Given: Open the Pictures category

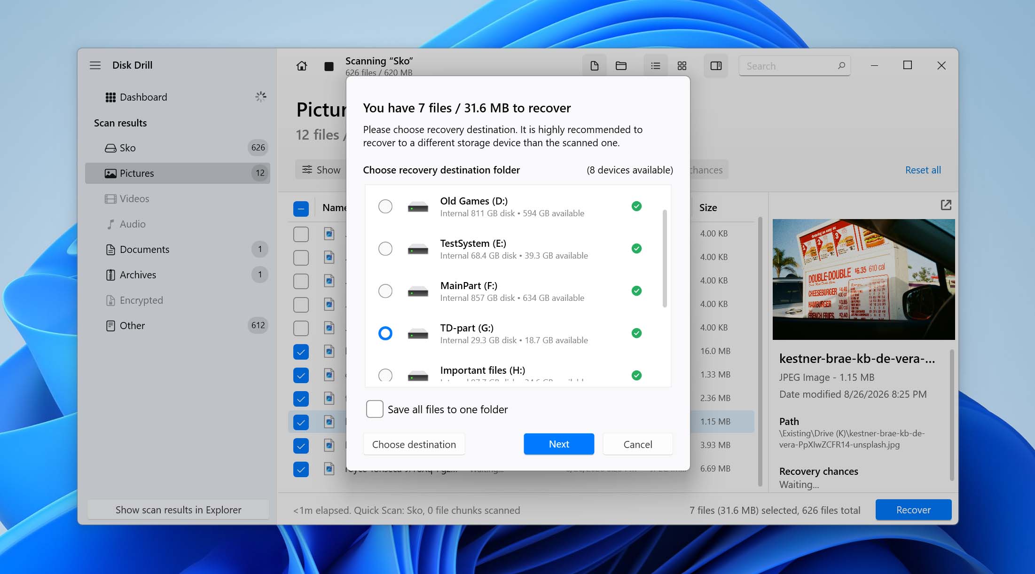Looking at the screenshot, I should click(178, 173).
